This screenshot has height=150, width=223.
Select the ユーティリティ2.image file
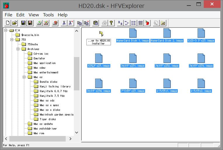point(201,86)
